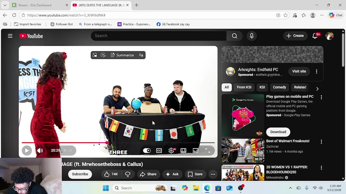
Task: Open more actions under the video
Action: (x=213, y=174)
